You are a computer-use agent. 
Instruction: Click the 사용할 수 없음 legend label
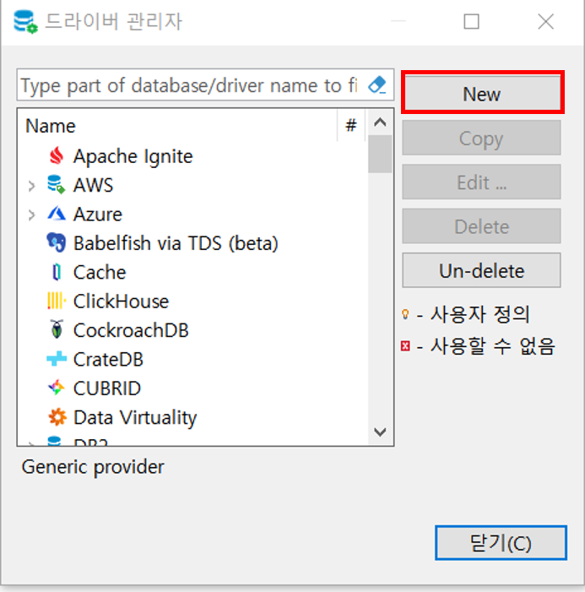pos(492,346)
